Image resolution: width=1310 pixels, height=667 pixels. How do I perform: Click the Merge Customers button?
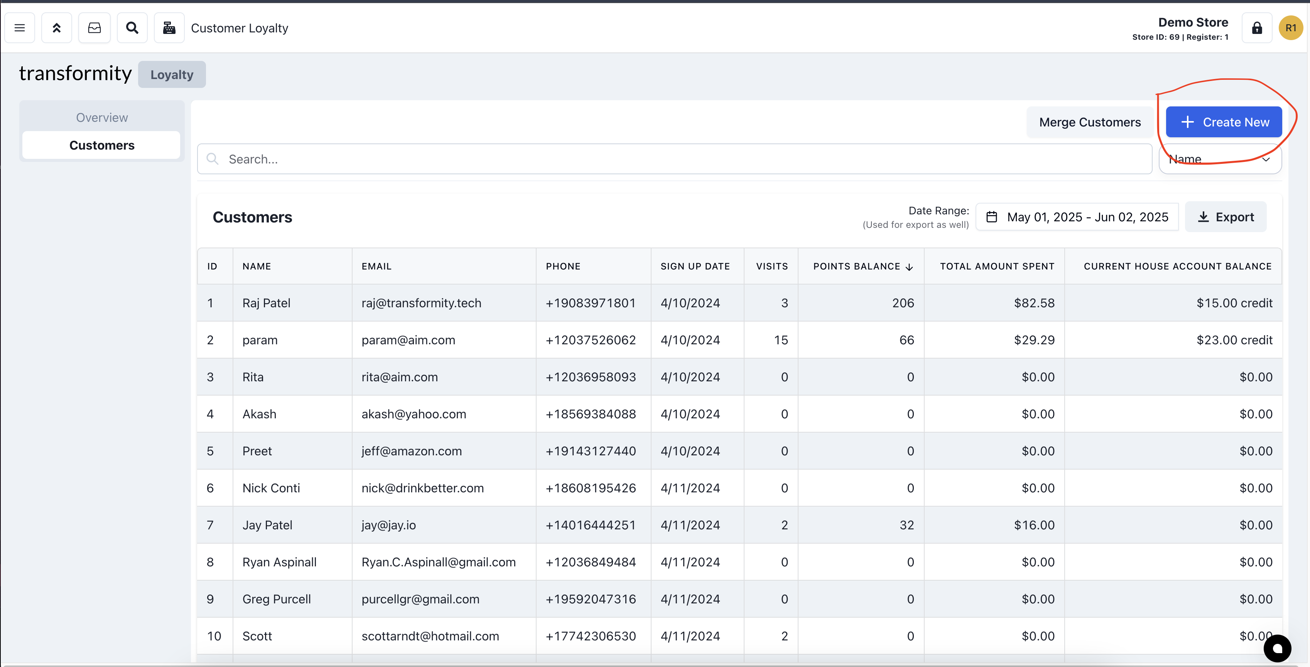coord(1089,122)
